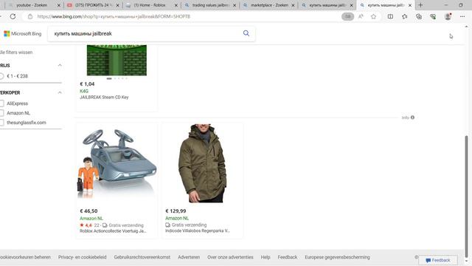This screenshot has height=266, width=472.
Task: Open Help footer link
Action: [x=265, y=257]
